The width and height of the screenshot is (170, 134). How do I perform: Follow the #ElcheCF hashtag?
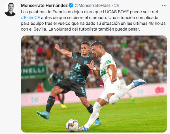pyautogui.click(x=31, y=18)
